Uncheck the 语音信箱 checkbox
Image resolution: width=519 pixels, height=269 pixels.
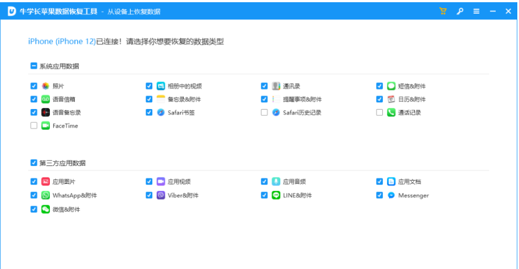(34, 99)
